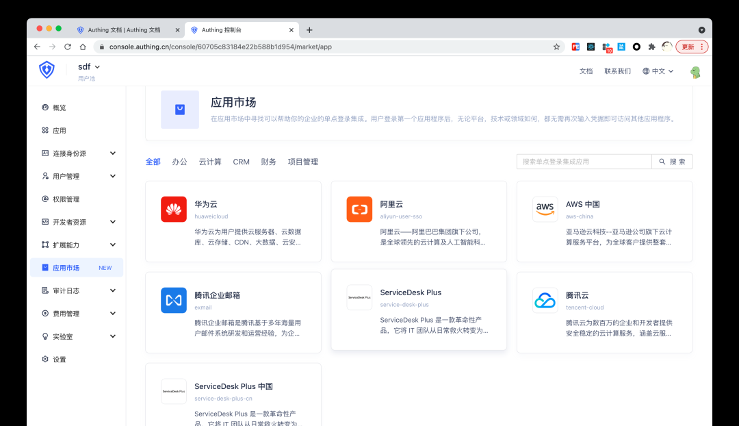This screenshot has height=426, width=739.
Task: Click the globe language icon
Action: click(646, 71)
